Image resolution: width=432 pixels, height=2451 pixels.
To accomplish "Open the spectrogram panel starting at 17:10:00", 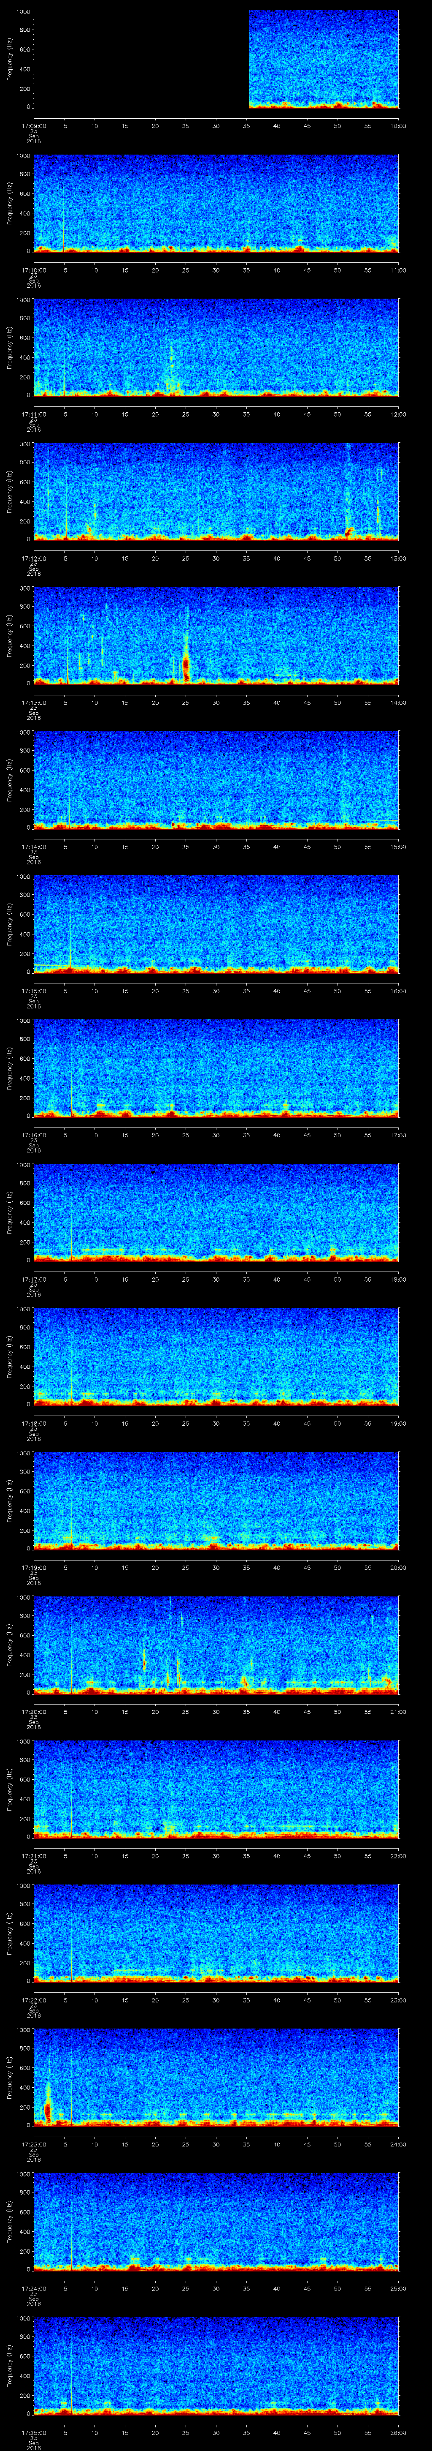I will tap(216, 204).
